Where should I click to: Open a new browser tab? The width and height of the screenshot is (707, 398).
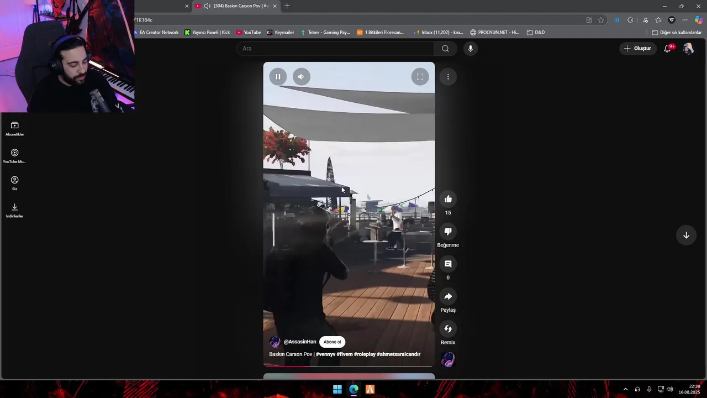point(287,6)
